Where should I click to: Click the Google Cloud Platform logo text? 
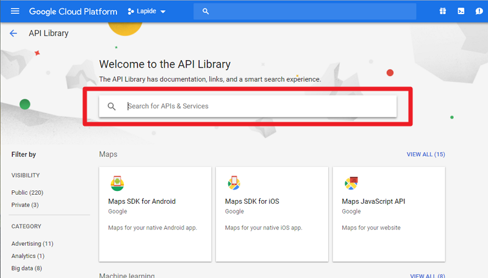click(73, 12)
